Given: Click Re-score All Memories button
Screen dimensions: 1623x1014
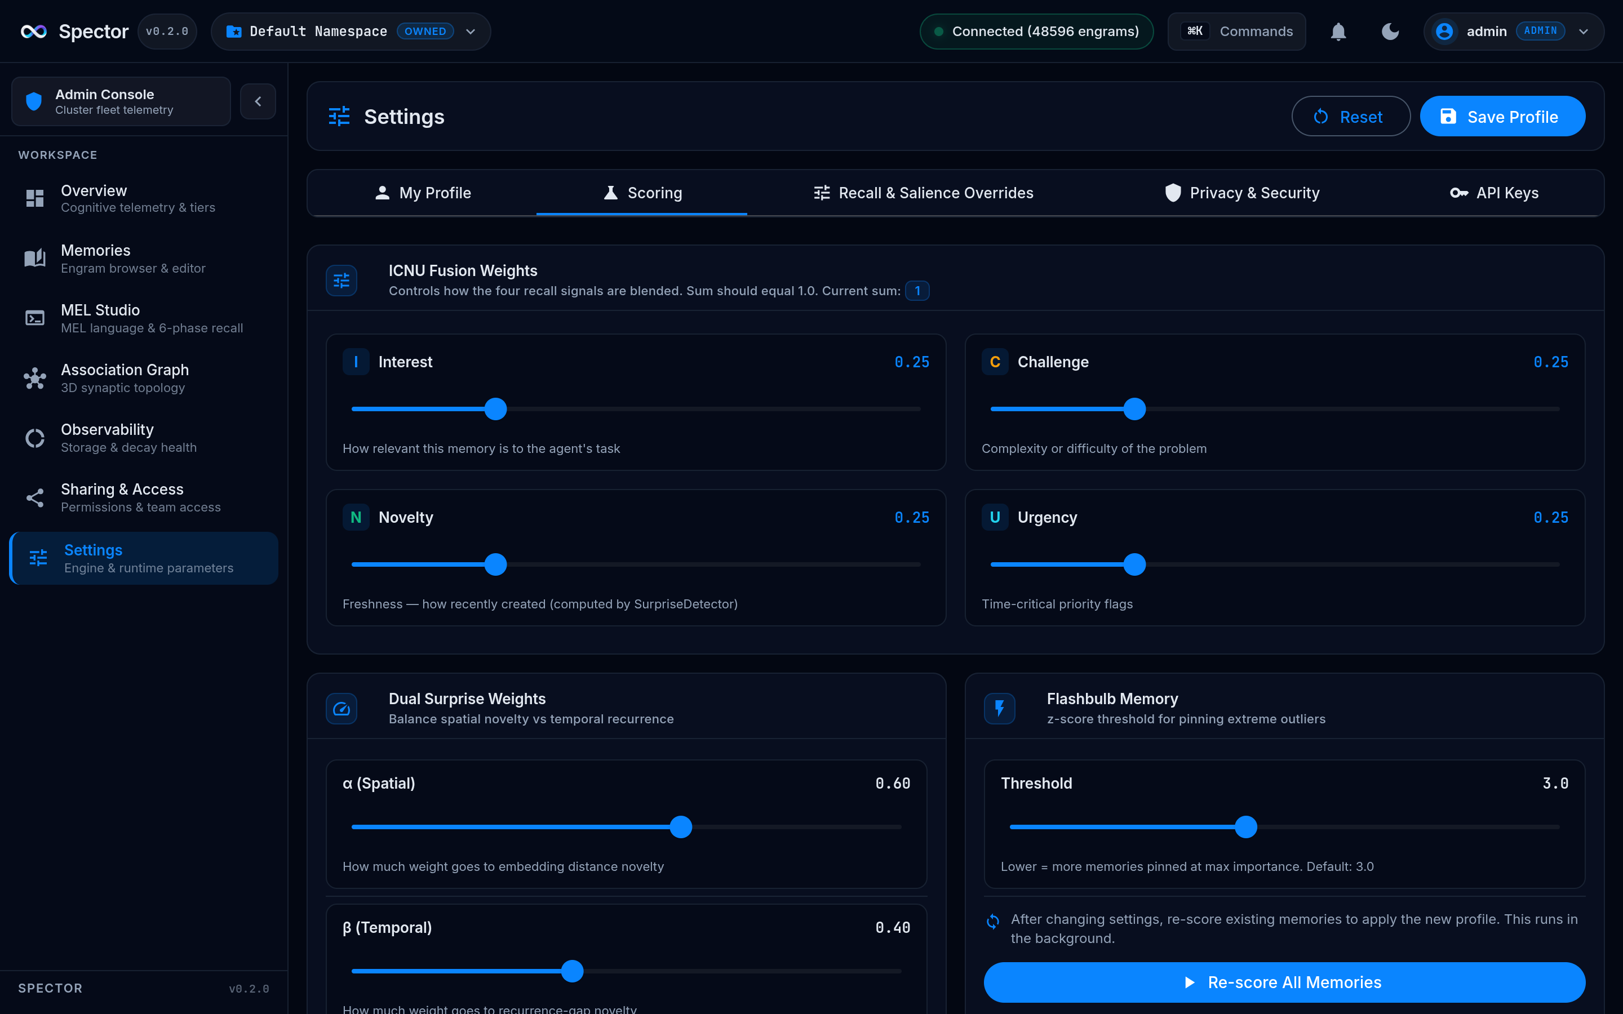Looking at the screenshot, I should coord(1284,982).
